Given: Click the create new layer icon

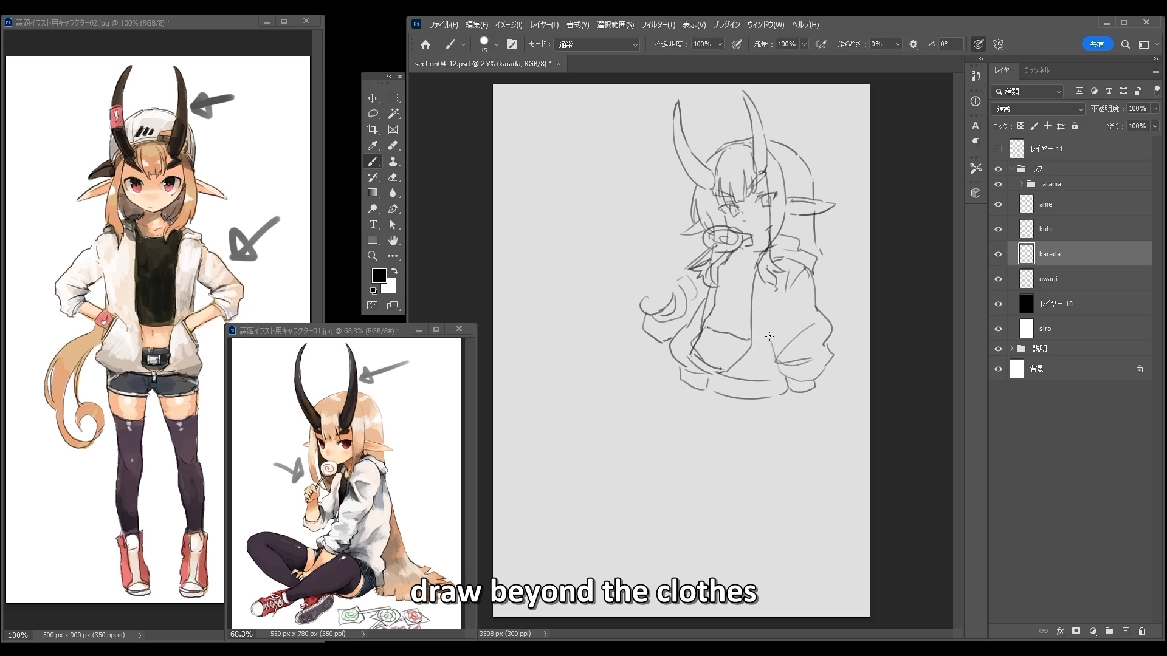Looking at the screenshot, I should tap(1126, 631).
